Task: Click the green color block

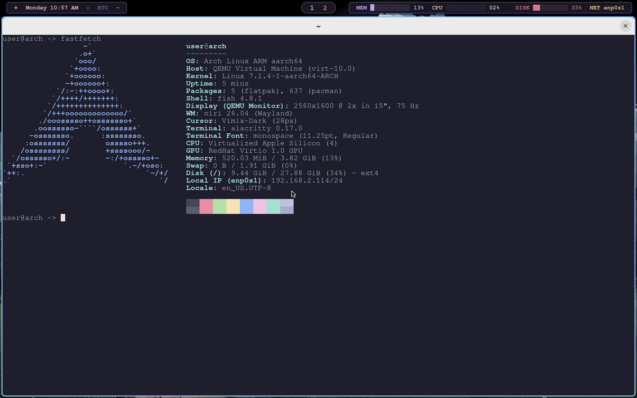Action: (x=220, y=206)
